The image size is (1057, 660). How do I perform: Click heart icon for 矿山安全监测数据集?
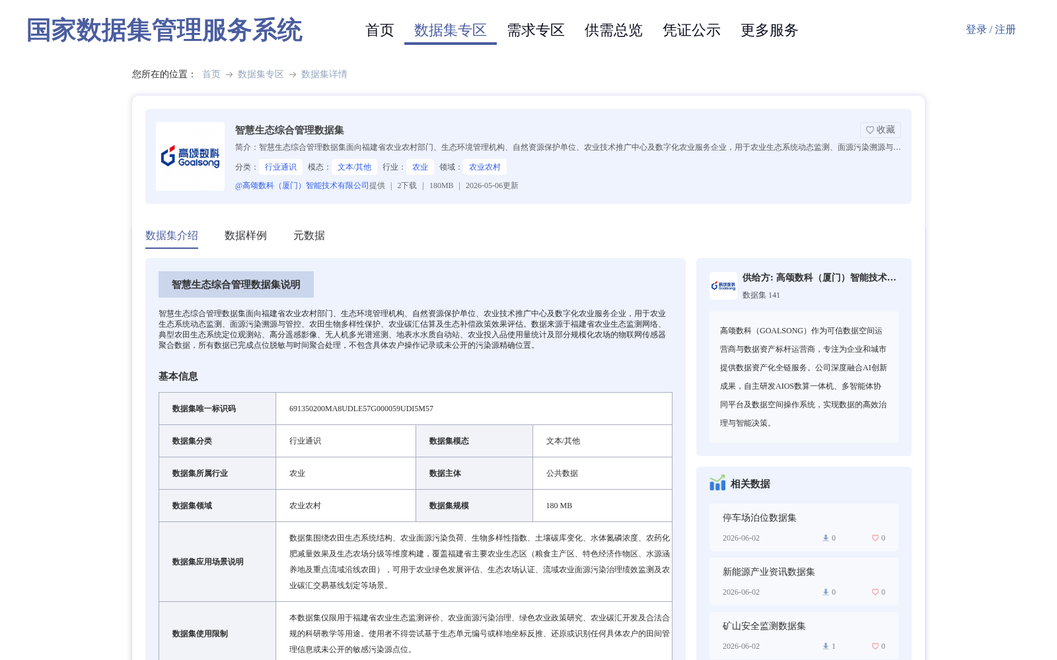pos(875,646)
